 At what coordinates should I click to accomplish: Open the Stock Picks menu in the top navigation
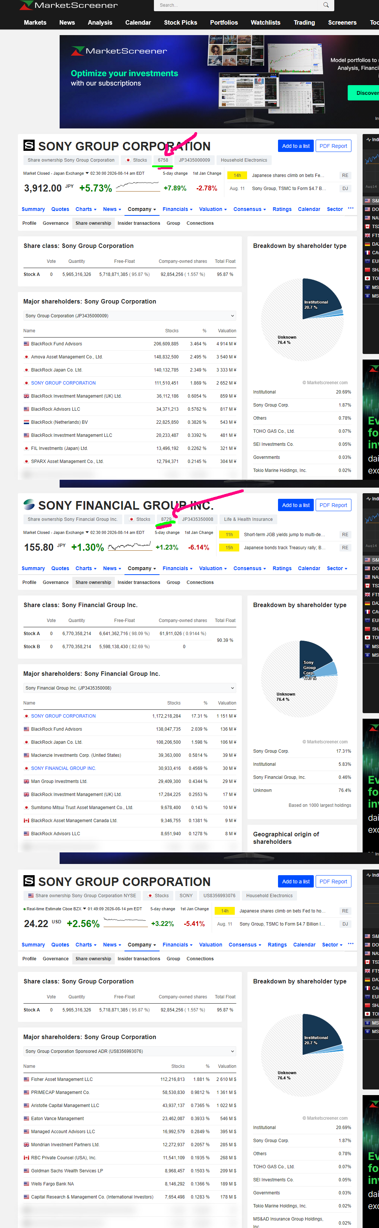[x=180, y=22]
